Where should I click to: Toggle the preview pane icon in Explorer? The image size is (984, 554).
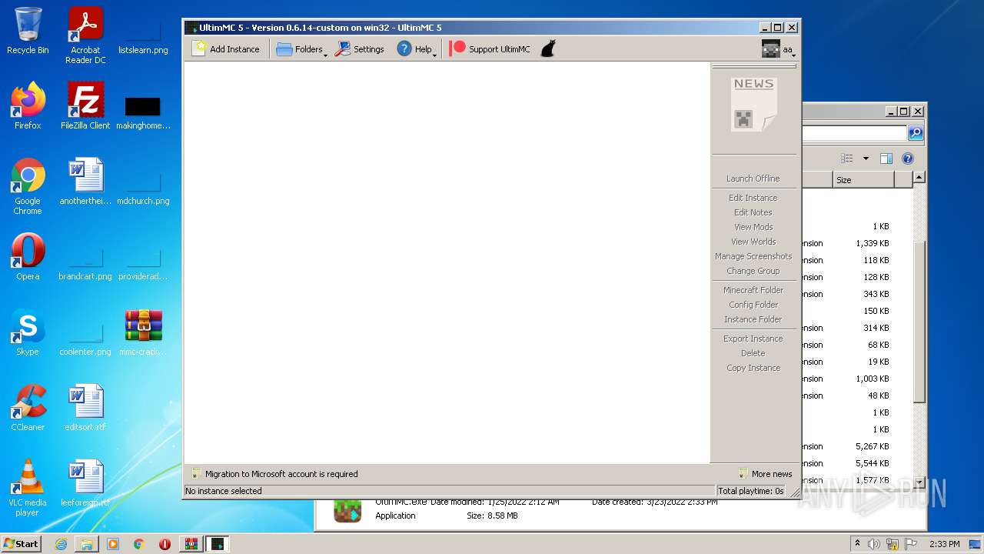click(886, 159)
